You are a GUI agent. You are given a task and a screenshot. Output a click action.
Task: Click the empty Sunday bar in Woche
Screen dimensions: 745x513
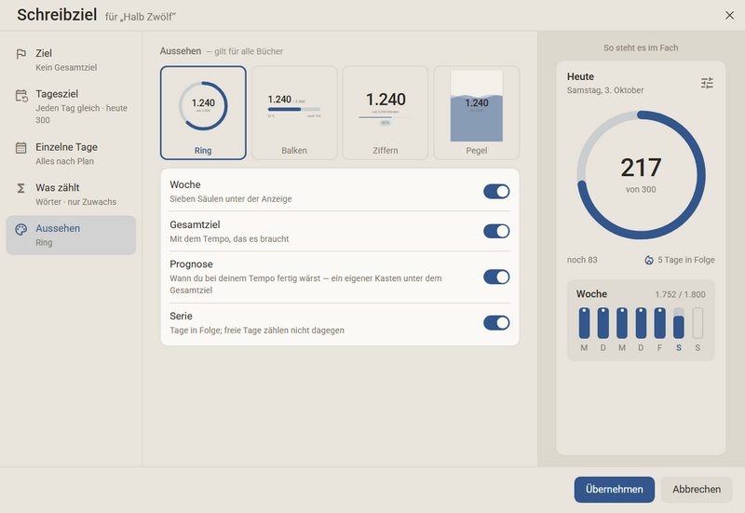(698, 323)
